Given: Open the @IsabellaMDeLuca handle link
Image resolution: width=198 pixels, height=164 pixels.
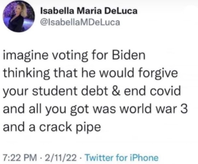Looking at the screenshot, I should pos(80,22).
